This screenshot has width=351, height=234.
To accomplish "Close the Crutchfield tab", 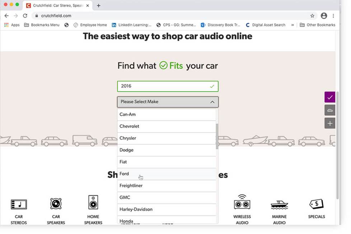I will 88,6.
